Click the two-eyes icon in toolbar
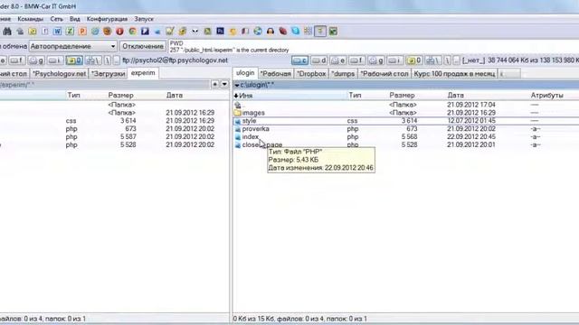 (x=195, y=32)
